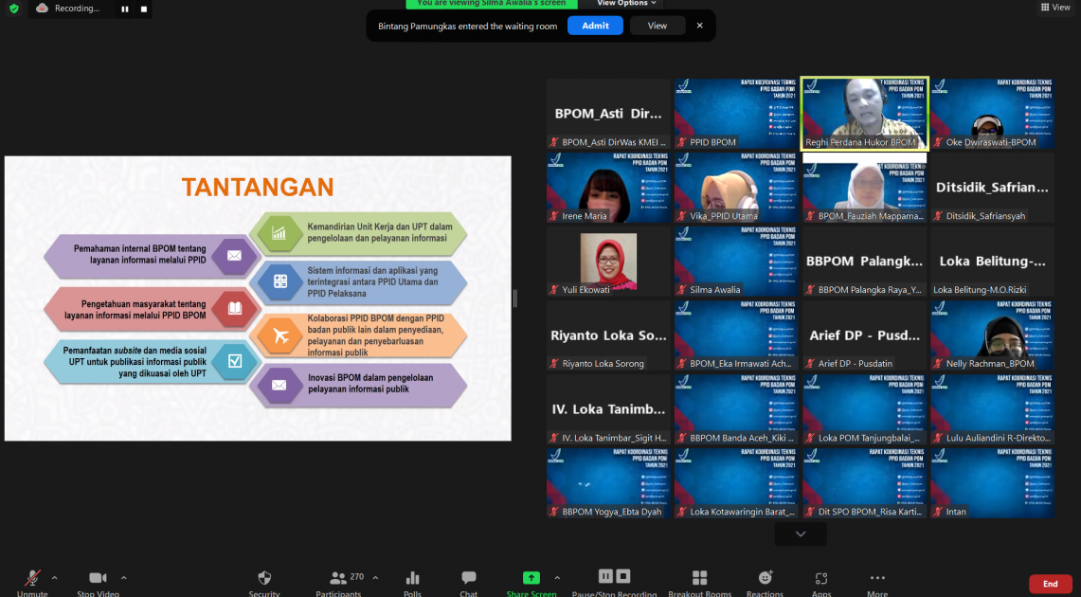Open the Polls icon

pos(412,580)
